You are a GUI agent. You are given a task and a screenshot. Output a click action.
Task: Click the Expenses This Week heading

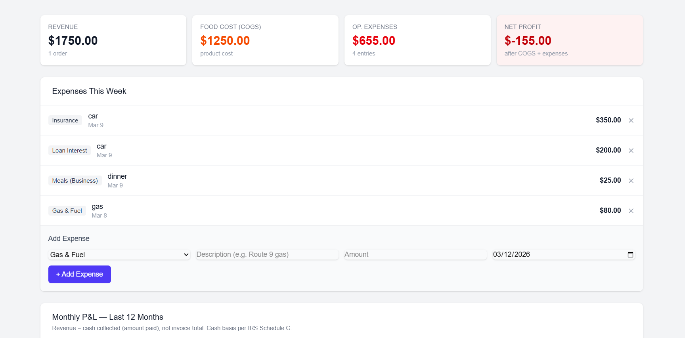point(89,91)
